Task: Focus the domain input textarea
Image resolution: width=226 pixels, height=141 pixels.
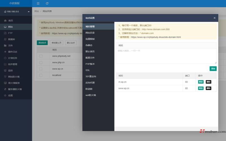Action: 166,56
